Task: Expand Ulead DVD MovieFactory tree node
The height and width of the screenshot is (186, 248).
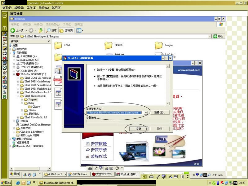Action: click(18, 82)
